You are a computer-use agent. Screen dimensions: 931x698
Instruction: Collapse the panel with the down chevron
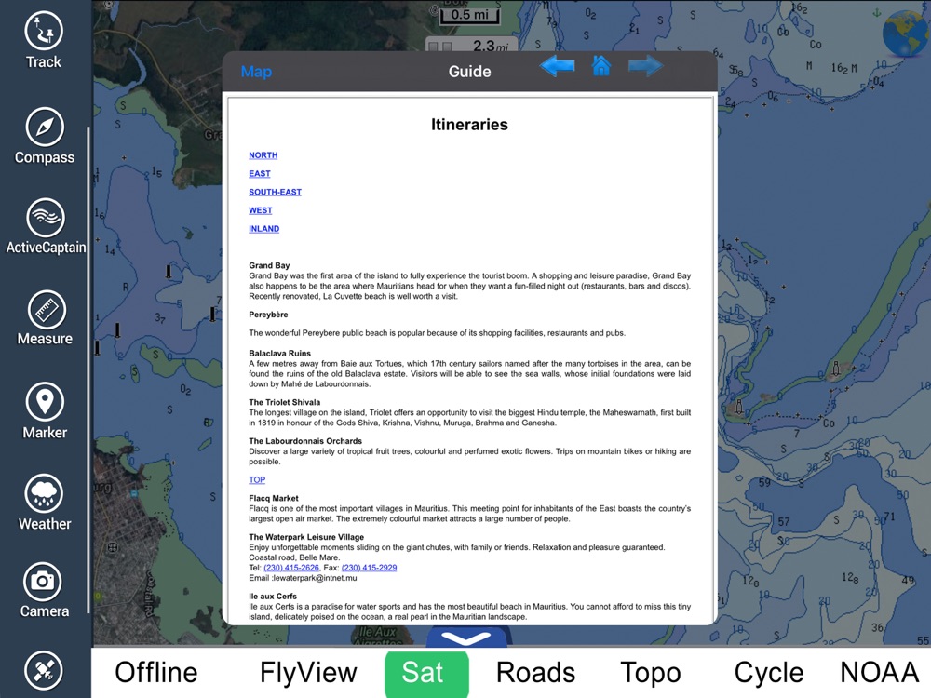466,638
